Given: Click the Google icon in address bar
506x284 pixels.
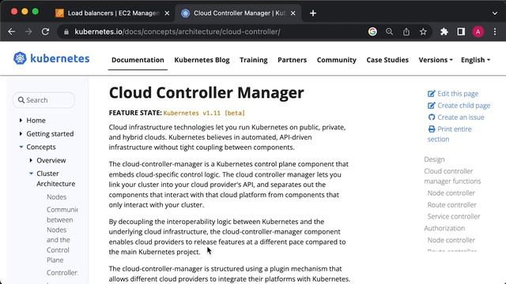Looking at the screenshot, I should point(372,32).
